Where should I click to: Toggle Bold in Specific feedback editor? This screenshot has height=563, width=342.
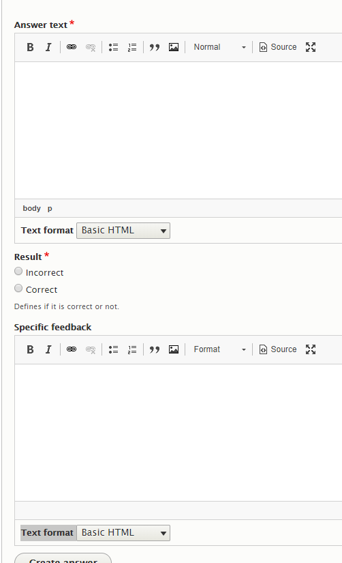[x=31, y=349]
